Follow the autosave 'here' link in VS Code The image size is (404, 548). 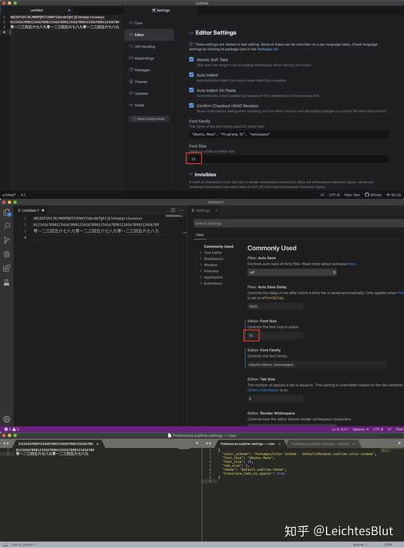[352, 264]
